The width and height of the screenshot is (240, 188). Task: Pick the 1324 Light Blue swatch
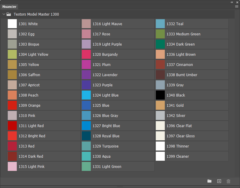[86, 95]
